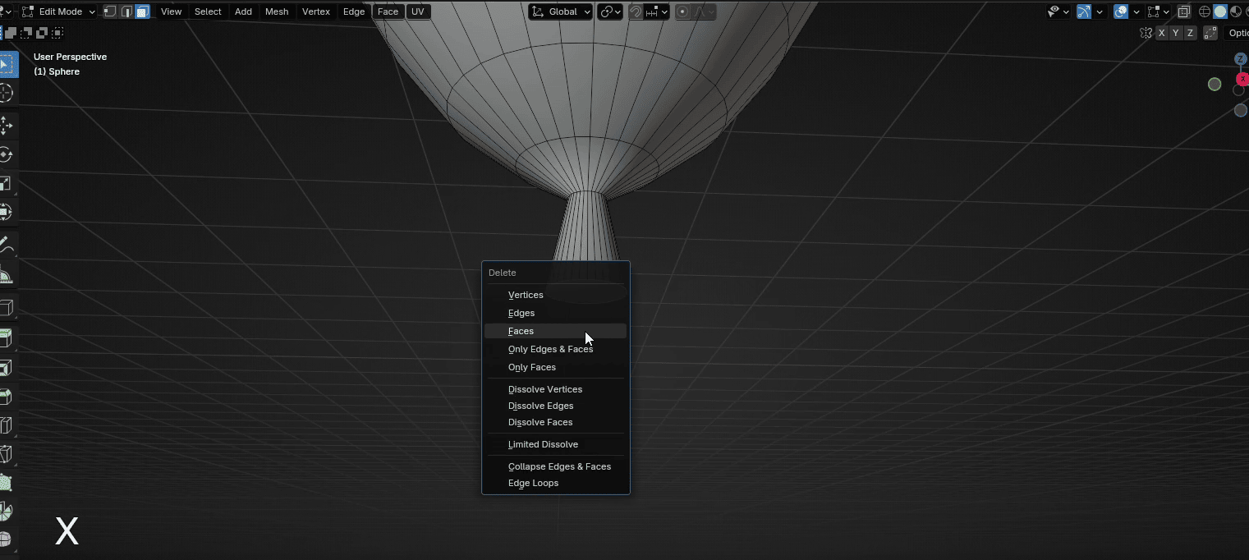Expand the overlays options dropdown
This screenshot has height=560, width=1249.
coord(1136,11)
